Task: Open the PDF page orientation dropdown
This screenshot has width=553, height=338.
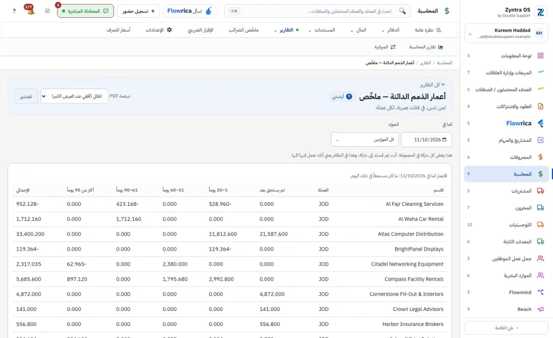Action: click(74, 96)
